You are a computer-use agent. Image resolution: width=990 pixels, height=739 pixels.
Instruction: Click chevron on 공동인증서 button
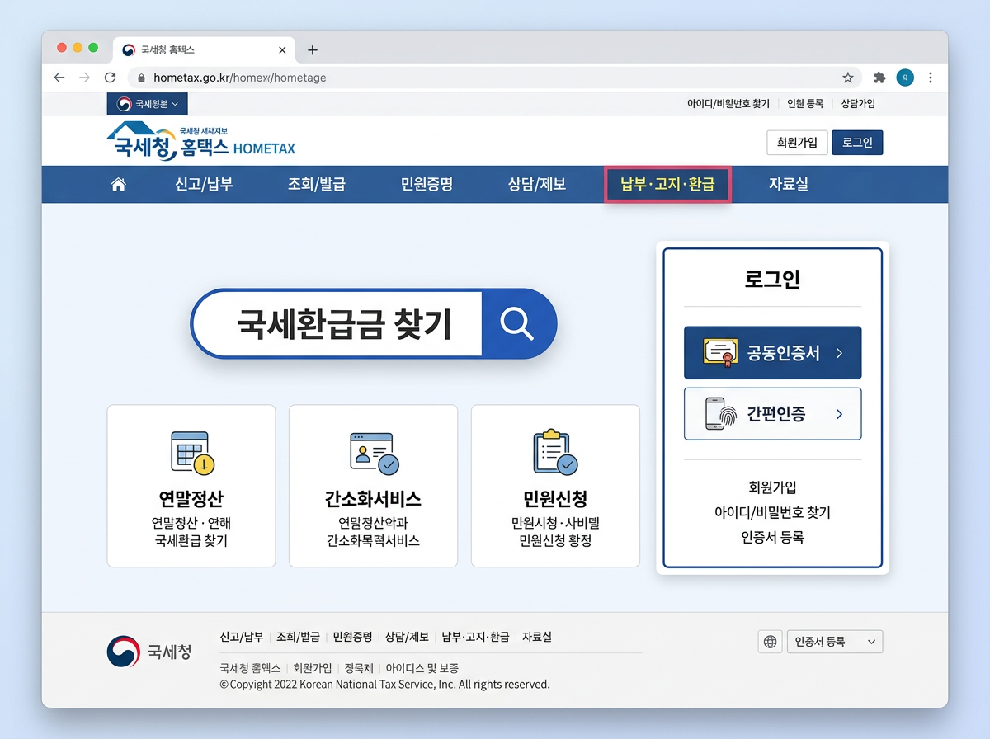coord(839,353)
